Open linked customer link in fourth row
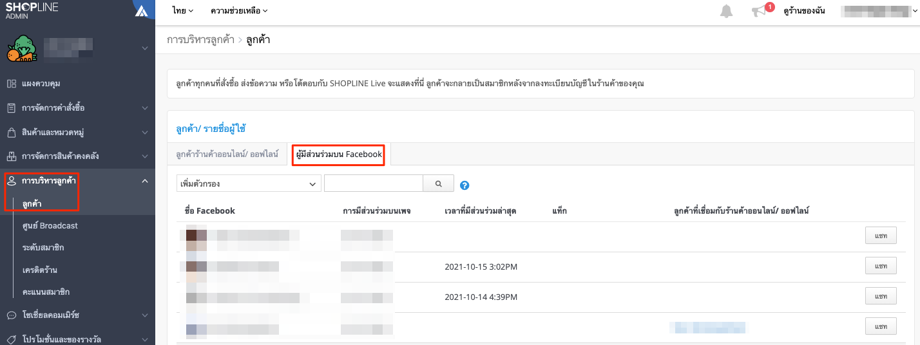 tap(707, 328)
